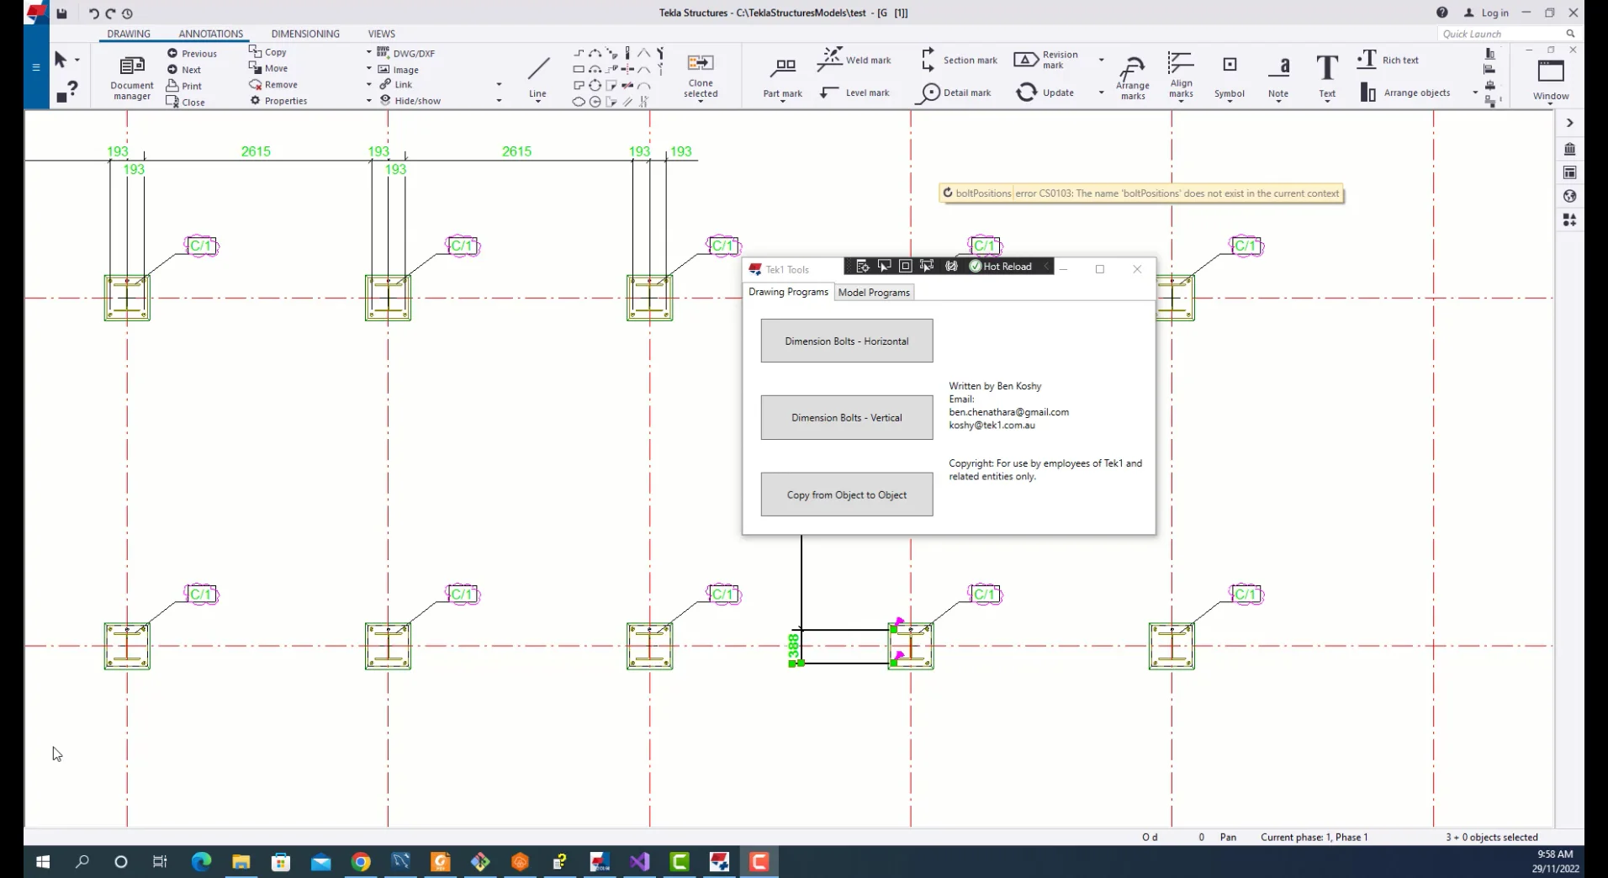Click Dimension Bolts - Horizontal button
Image resolution: width=1608 pixels, height=878 pixels.
[x=846, y=341]
